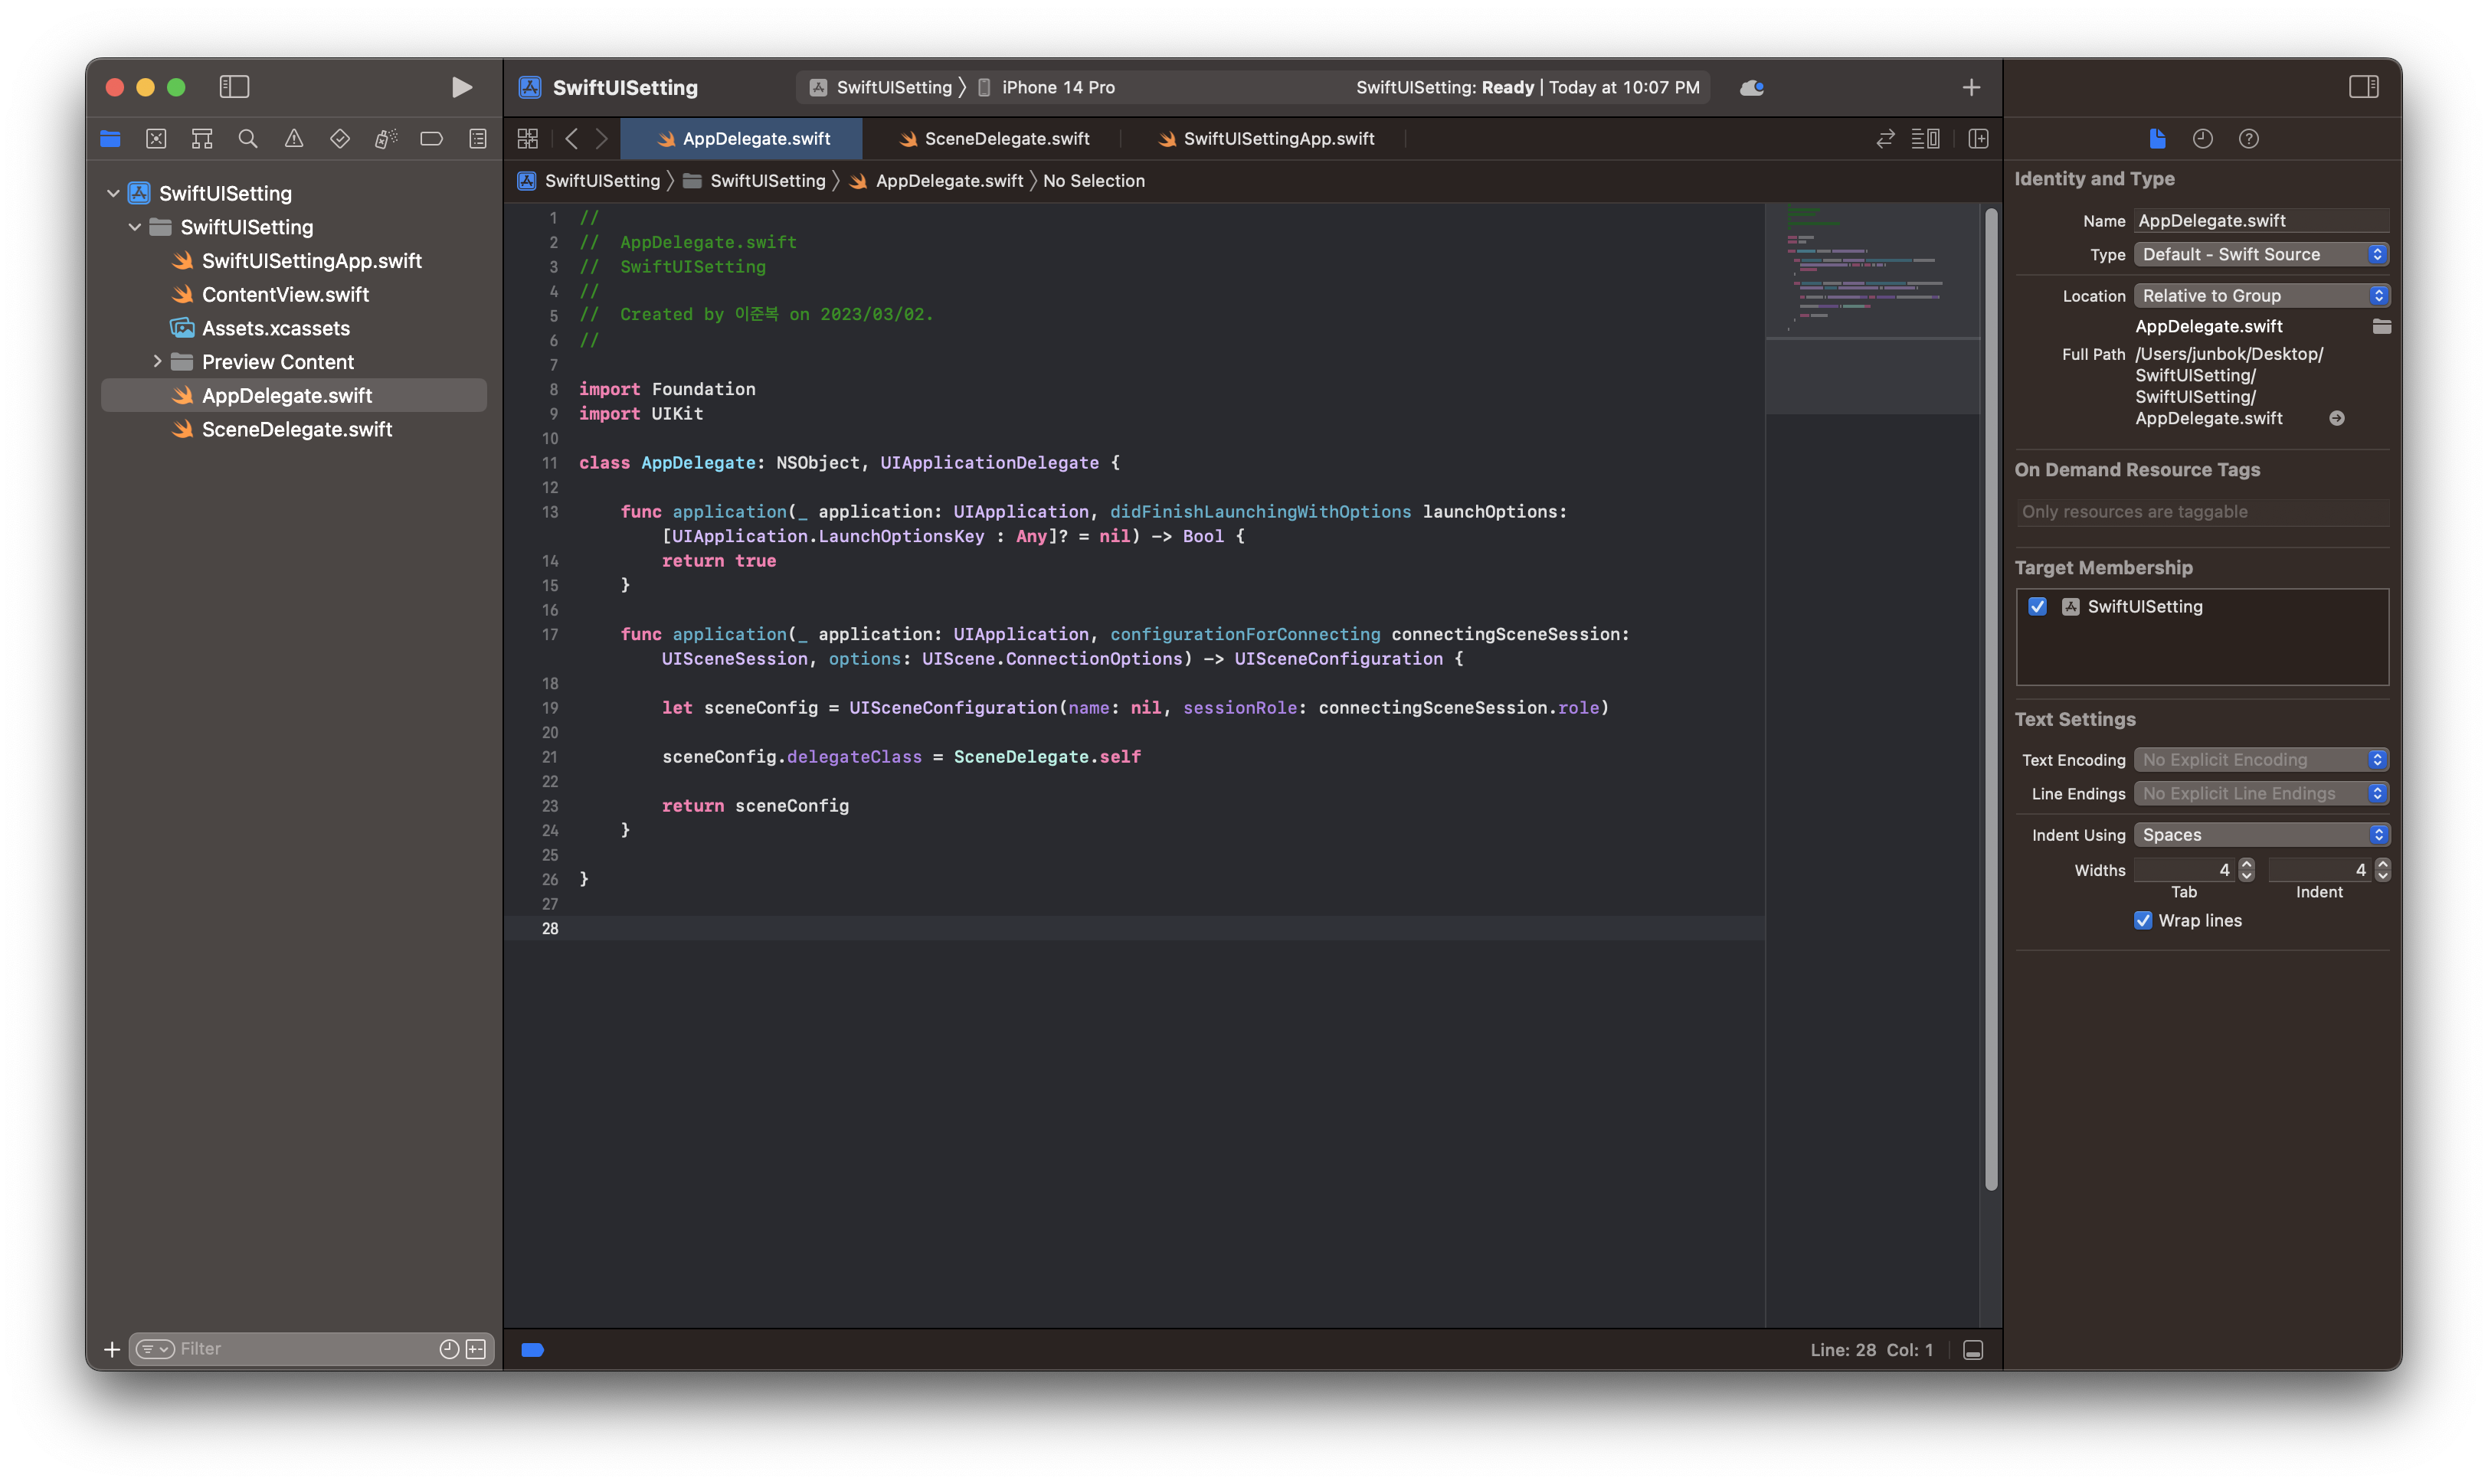
Task: Show the Quick Help inspector
Action: click(x=2248, y=139)
